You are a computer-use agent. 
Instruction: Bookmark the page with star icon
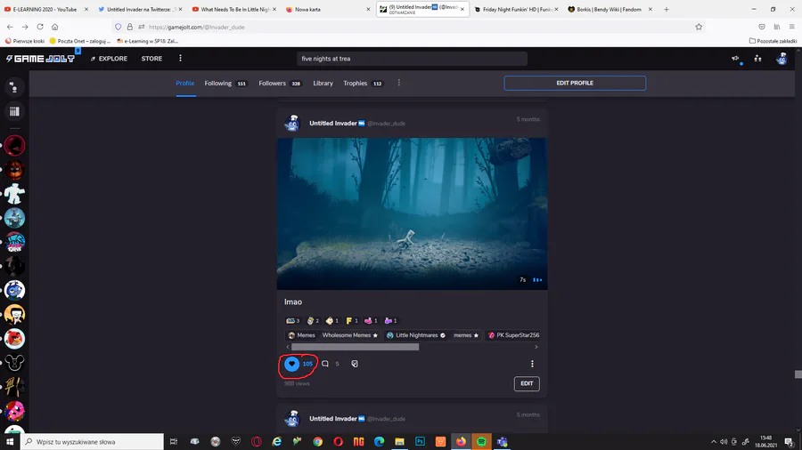(699, 27)
